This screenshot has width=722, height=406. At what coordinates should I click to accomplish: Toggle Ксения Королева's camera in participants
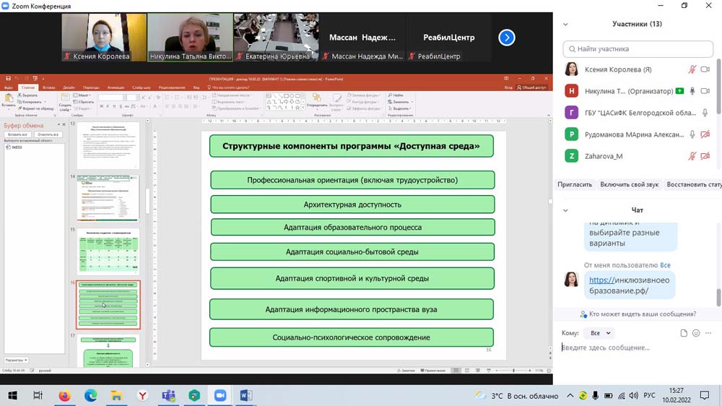point(705,69)
